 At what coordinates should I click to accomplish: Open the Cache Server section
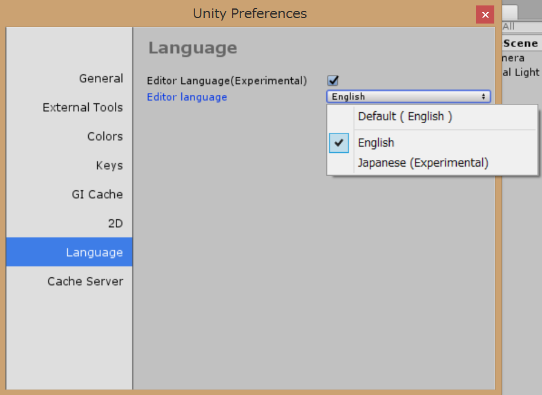coord(69,281)
